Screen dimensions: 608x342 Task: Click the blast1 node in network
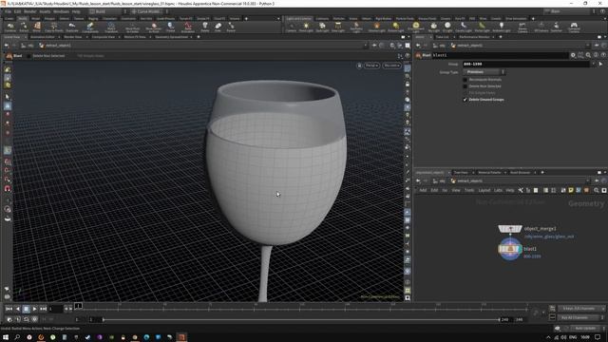(510, 249)
